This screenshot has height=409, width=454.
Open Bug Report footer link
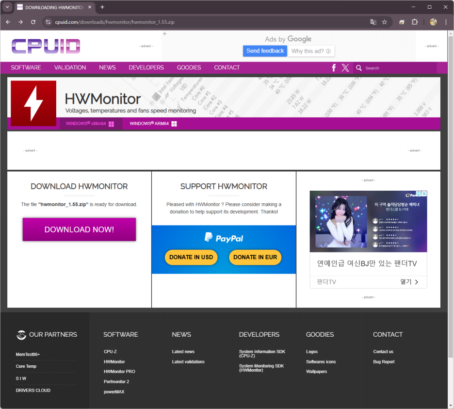point(384,361)
